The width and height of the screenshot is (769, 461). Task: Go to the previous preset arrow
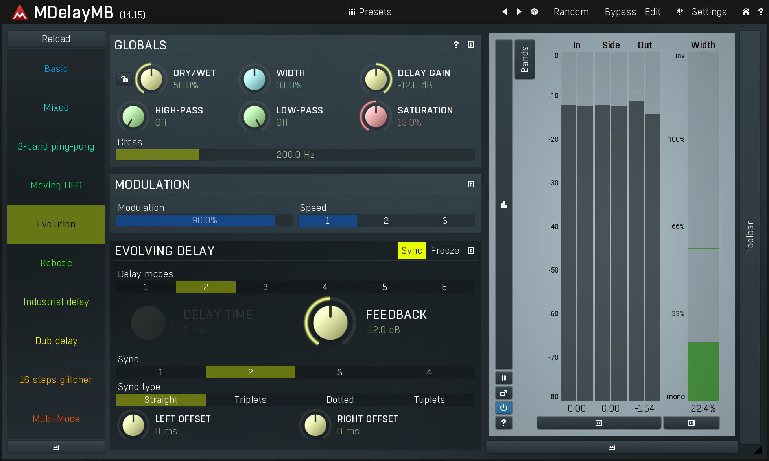pos(504,12)
